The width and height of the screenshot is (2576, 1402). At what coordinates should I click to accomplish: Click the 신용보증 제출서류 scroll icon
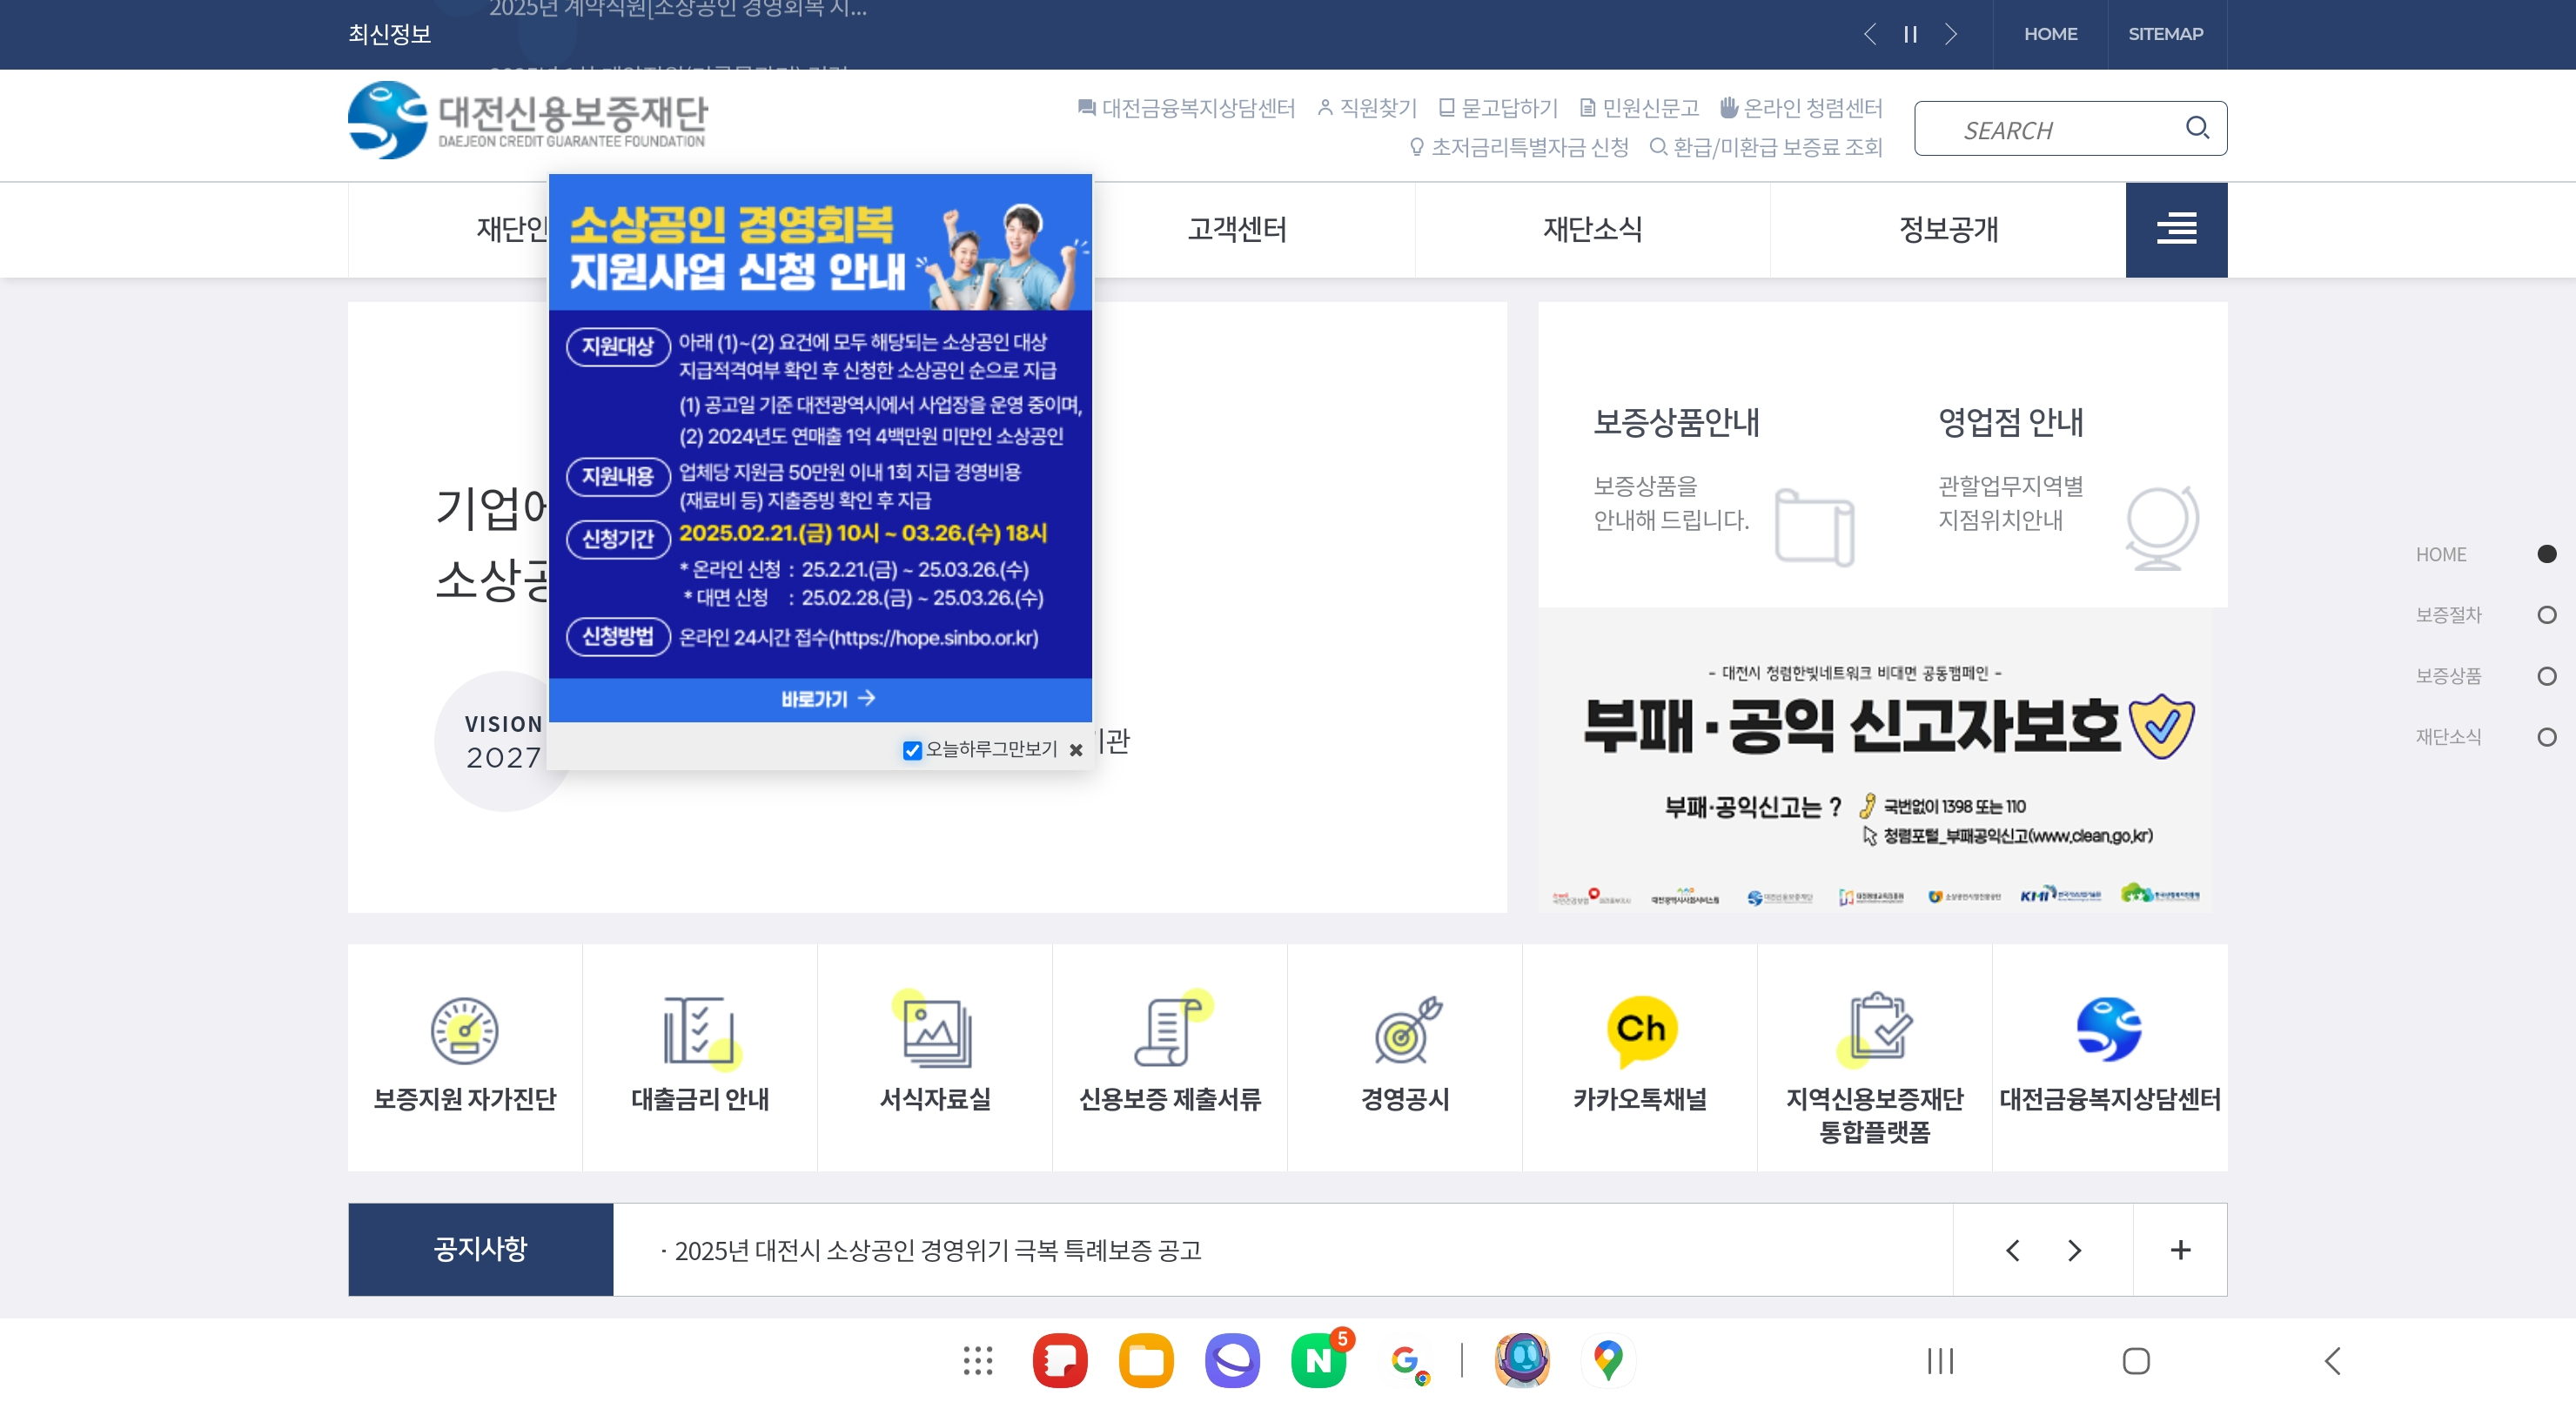[x=1169, y=1030]
